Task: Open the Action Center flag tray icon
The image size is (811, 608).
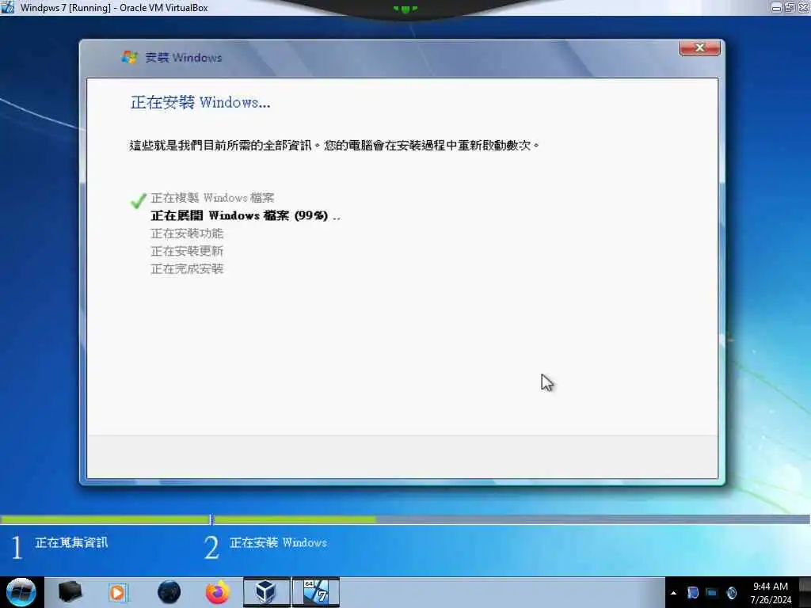Action: (x=692, y=593)
